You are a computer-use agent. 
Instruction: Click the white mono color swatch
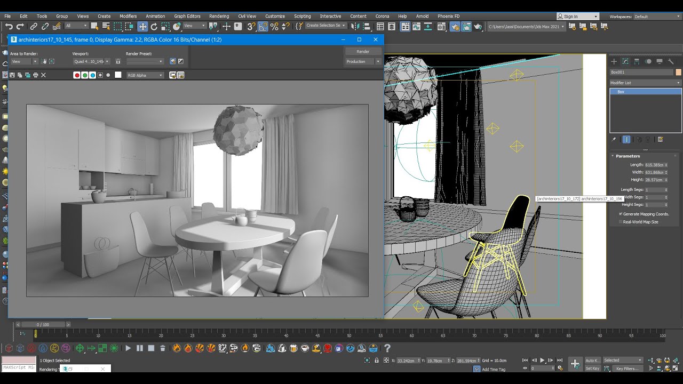point(118,75)
